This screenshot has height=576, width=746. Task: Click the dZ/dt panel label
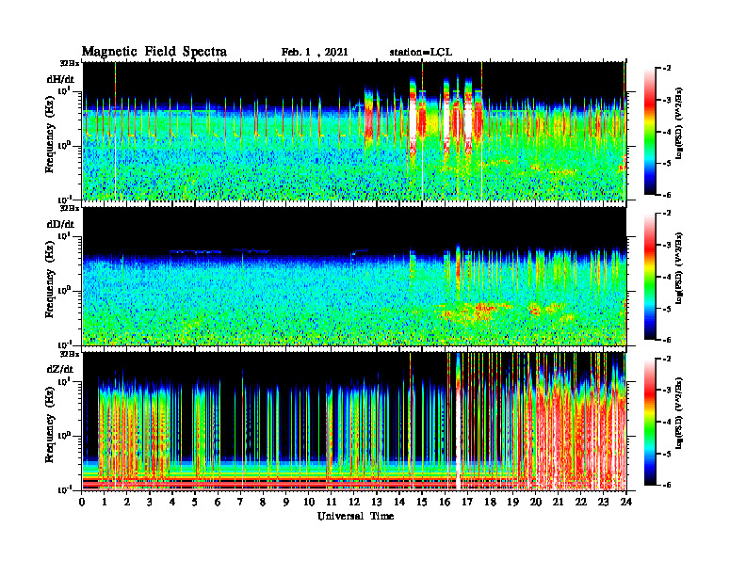tap(60, 369)
